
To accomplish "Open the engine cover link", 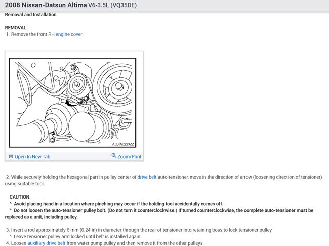I will pyautogui.click(x=69, y=34).
